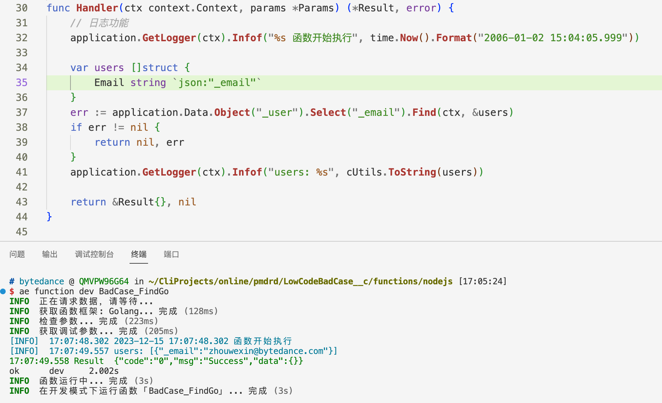Switch to the 调试控制台 tab

(x=94, y=254)
